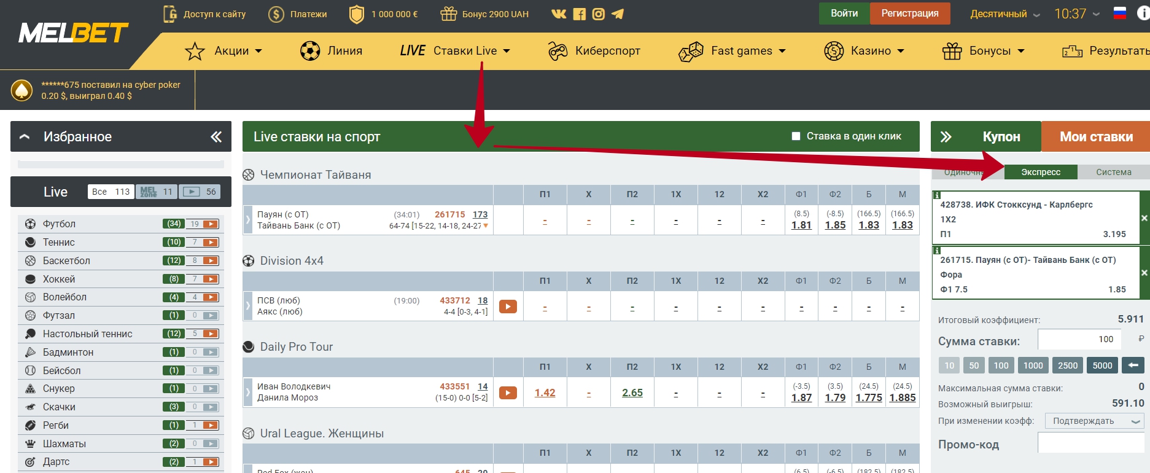Set stake with the 5000 quick button
This screenshot has width=1150, height=473.
pyautogui.click(x=1102, y=365)
